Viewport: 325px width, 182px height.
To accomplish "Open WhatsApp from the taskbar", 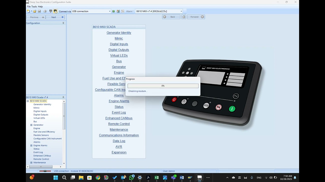I will point(132,177).
